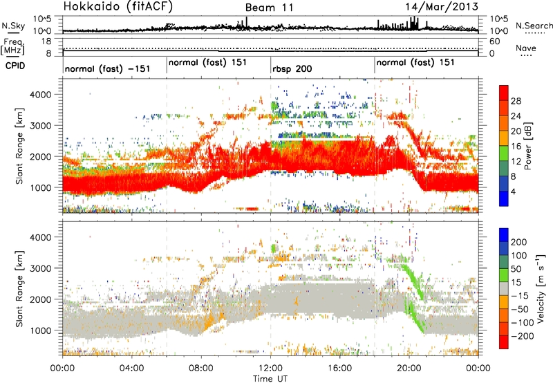Click the '24' label on the Power color bar
The height and width of the screenshot is (383, 553).
[x=516, y=116]
